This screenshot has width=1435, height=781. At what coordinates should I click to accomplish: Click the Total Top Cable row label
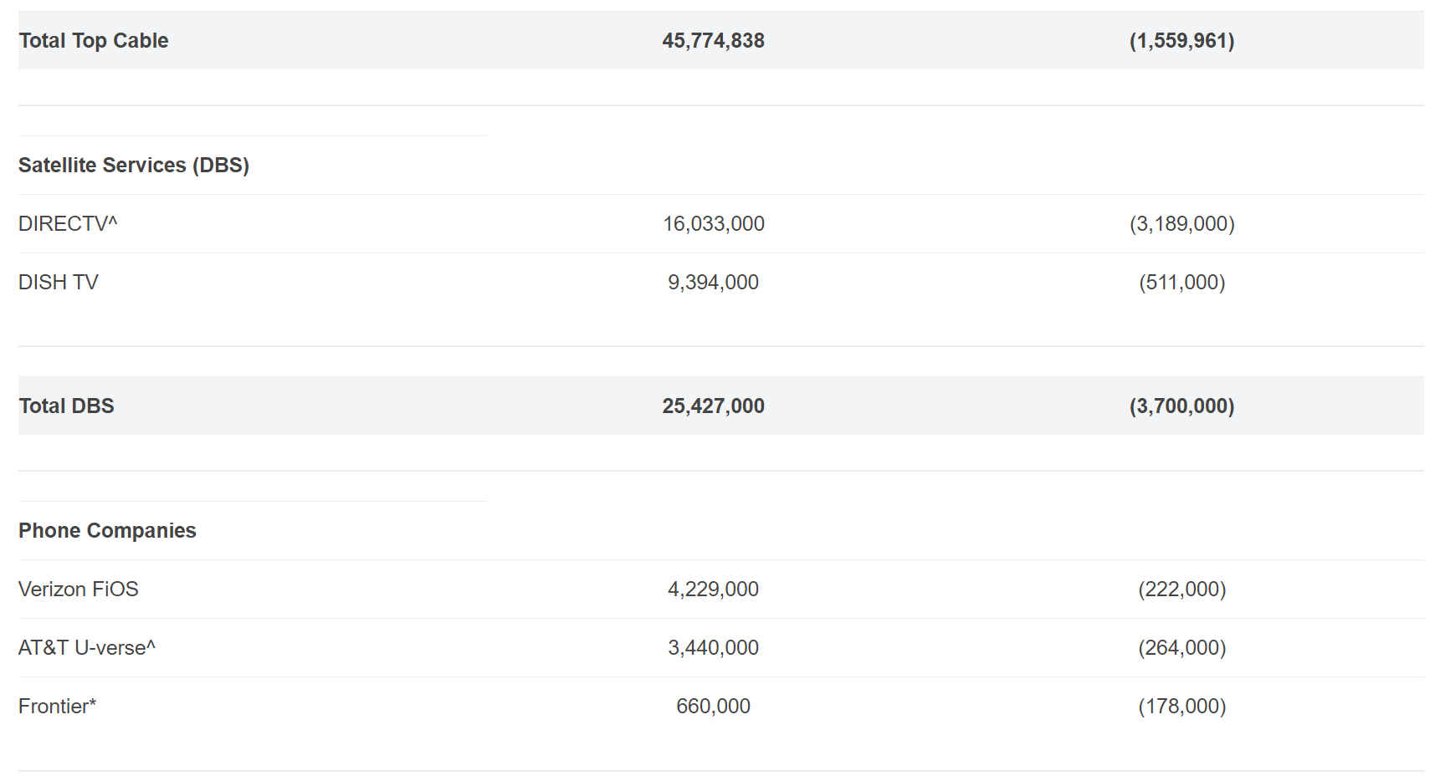(x=93, y=41)
